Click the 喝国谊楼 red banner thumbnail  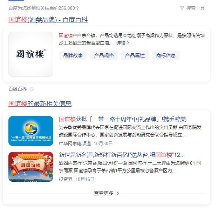coord(31,167)
